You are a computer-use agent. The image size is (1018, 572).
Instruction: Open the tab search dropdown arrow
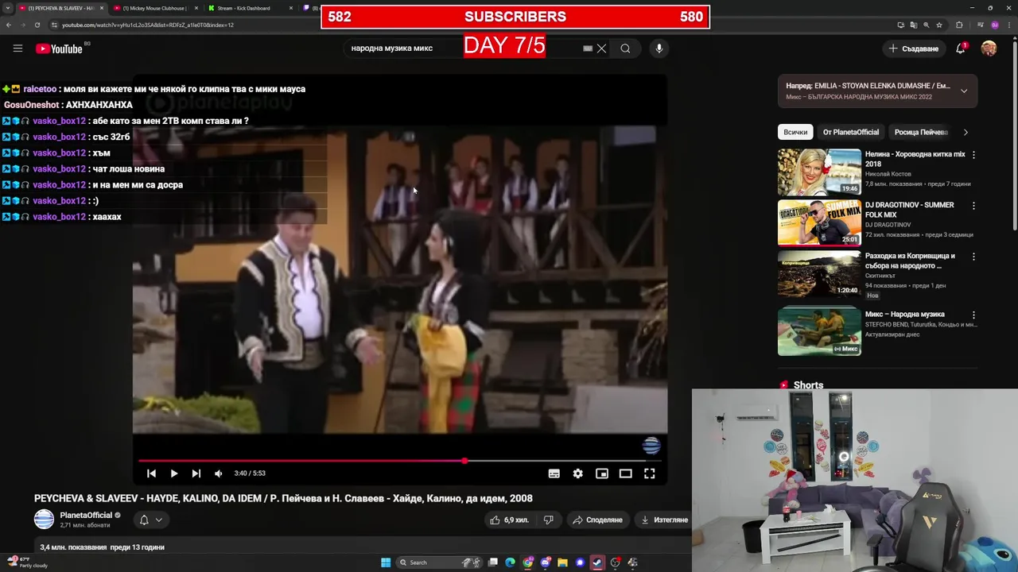click(x=7, y=8)
